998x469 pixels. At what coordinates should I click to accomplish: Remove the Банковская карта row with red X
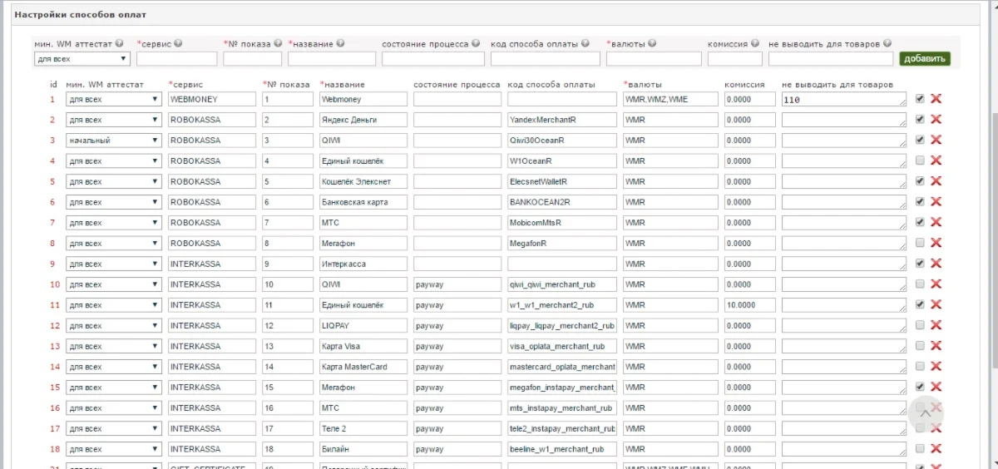click(x=936, y=201)
